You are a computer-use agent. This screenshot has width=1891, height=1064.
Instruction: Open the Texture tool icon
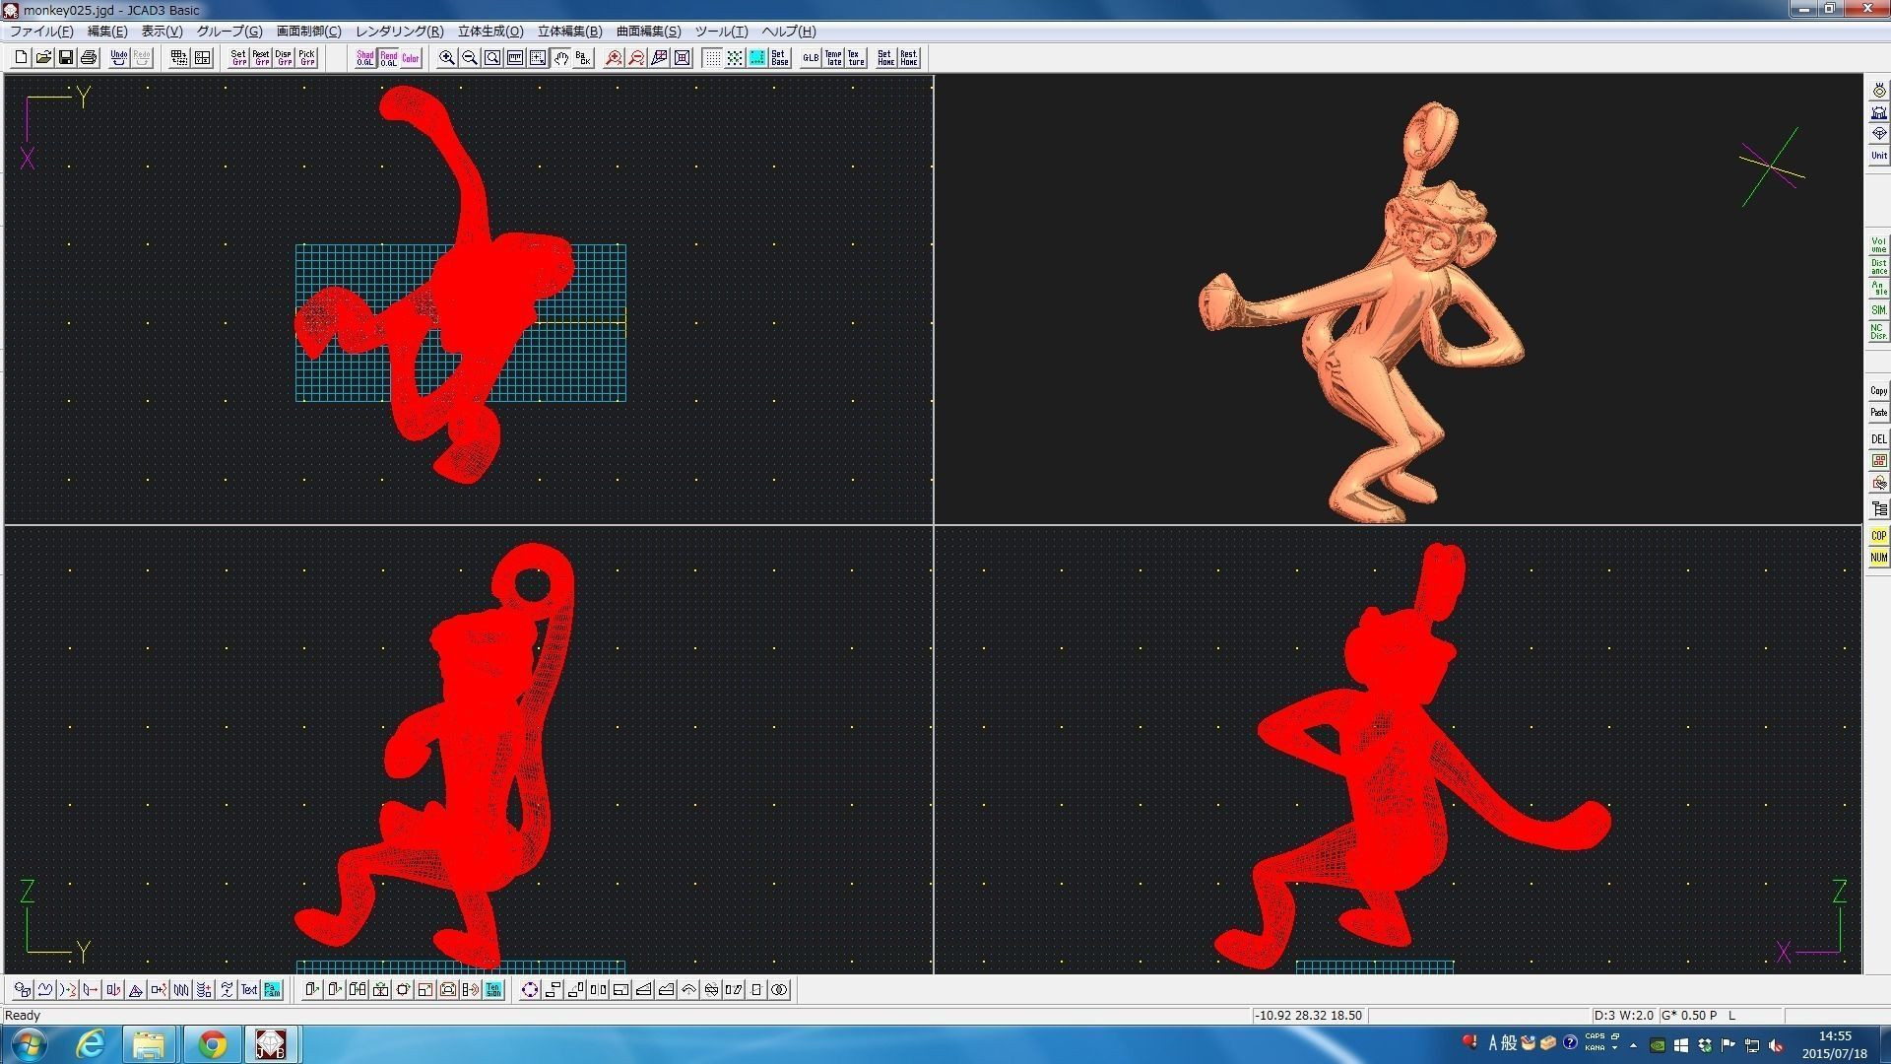pos(856,58)
